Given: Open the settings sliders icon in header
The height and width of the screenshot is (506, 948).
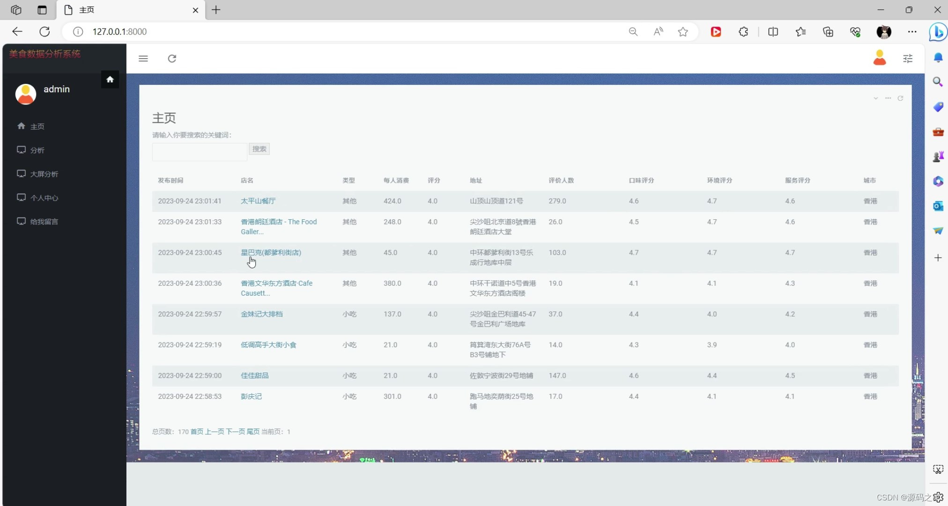Looking at the screenshot, I should click(908, 59).
